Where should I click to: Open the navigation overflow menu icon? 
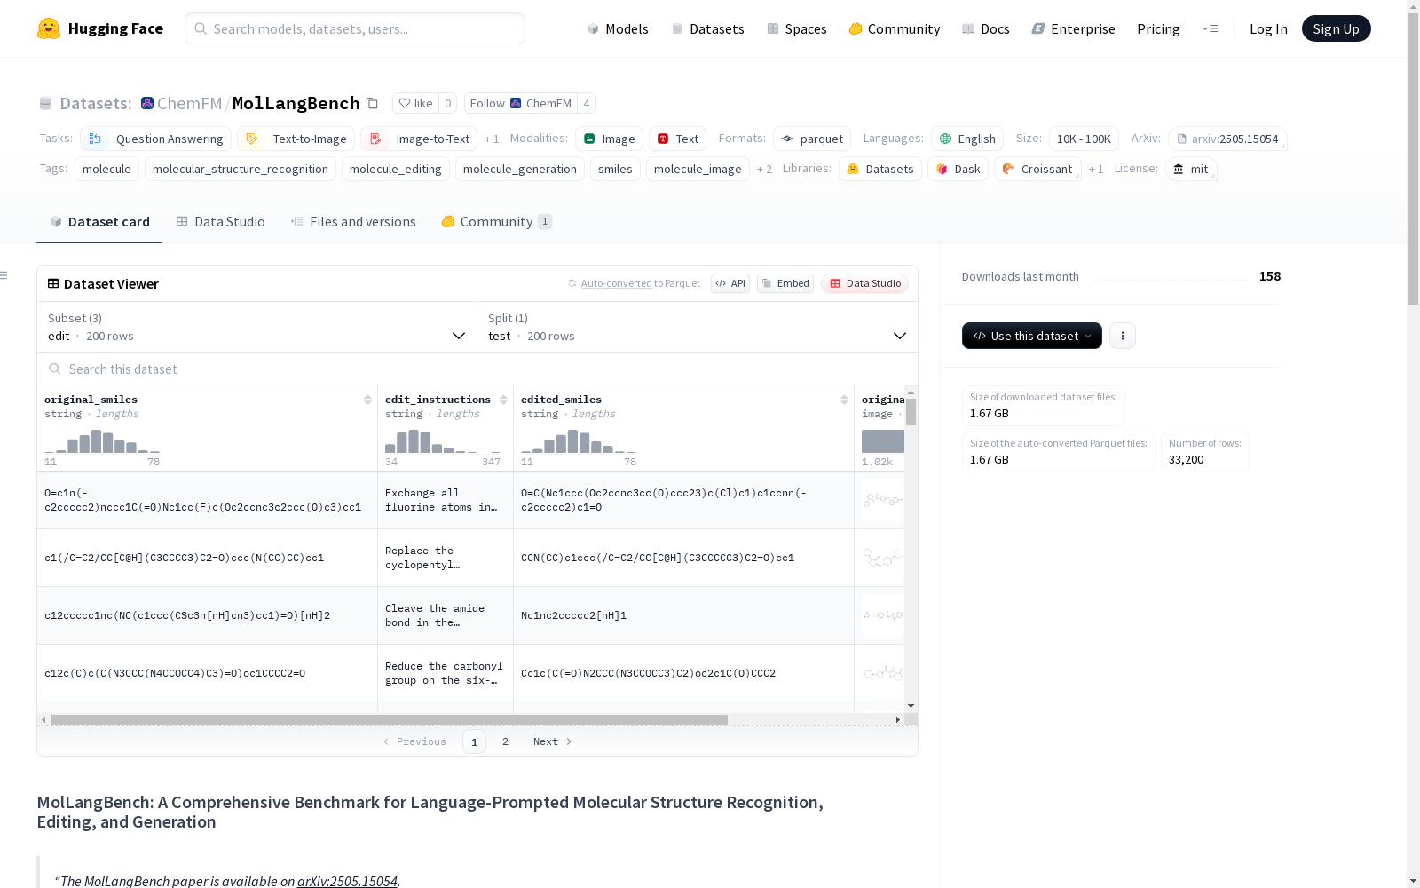tap(1210, 28)
